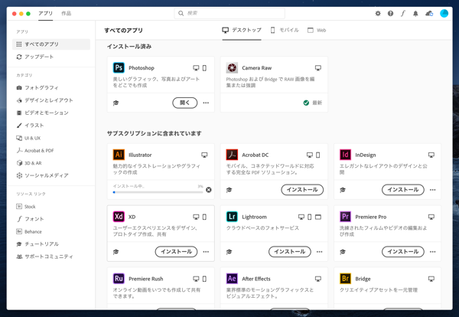The height and width of the screenshot is (317, 459).
Task: Click the Camera Raw app icon
Action: 232,67
